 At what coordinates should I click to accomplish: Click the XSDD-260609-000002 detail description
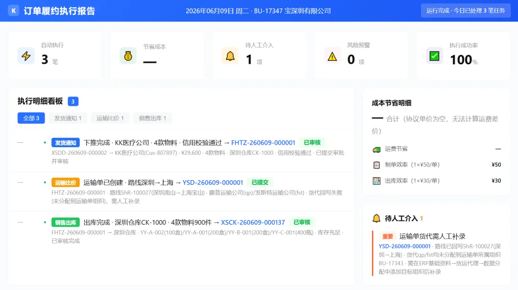[198, 157]
